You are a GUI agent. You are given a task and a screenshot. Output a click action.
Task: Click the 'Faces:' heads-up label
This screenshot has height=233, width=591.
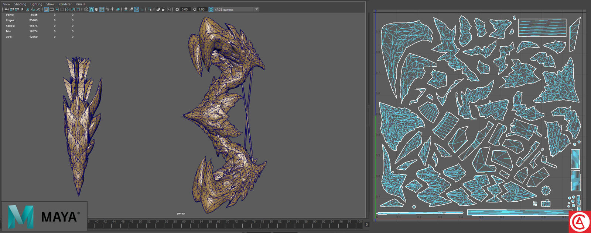click(x=10, y=26)
